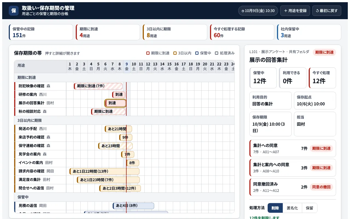Click the 保存起点 10/6(火) 10:00 field

(x=315, y=100)
